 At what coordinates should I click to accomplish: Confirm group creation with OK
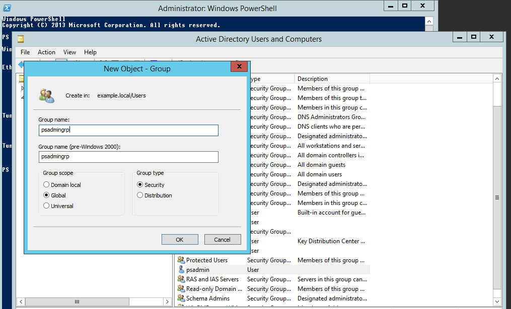pyautogui.click(x=180, y=239)
